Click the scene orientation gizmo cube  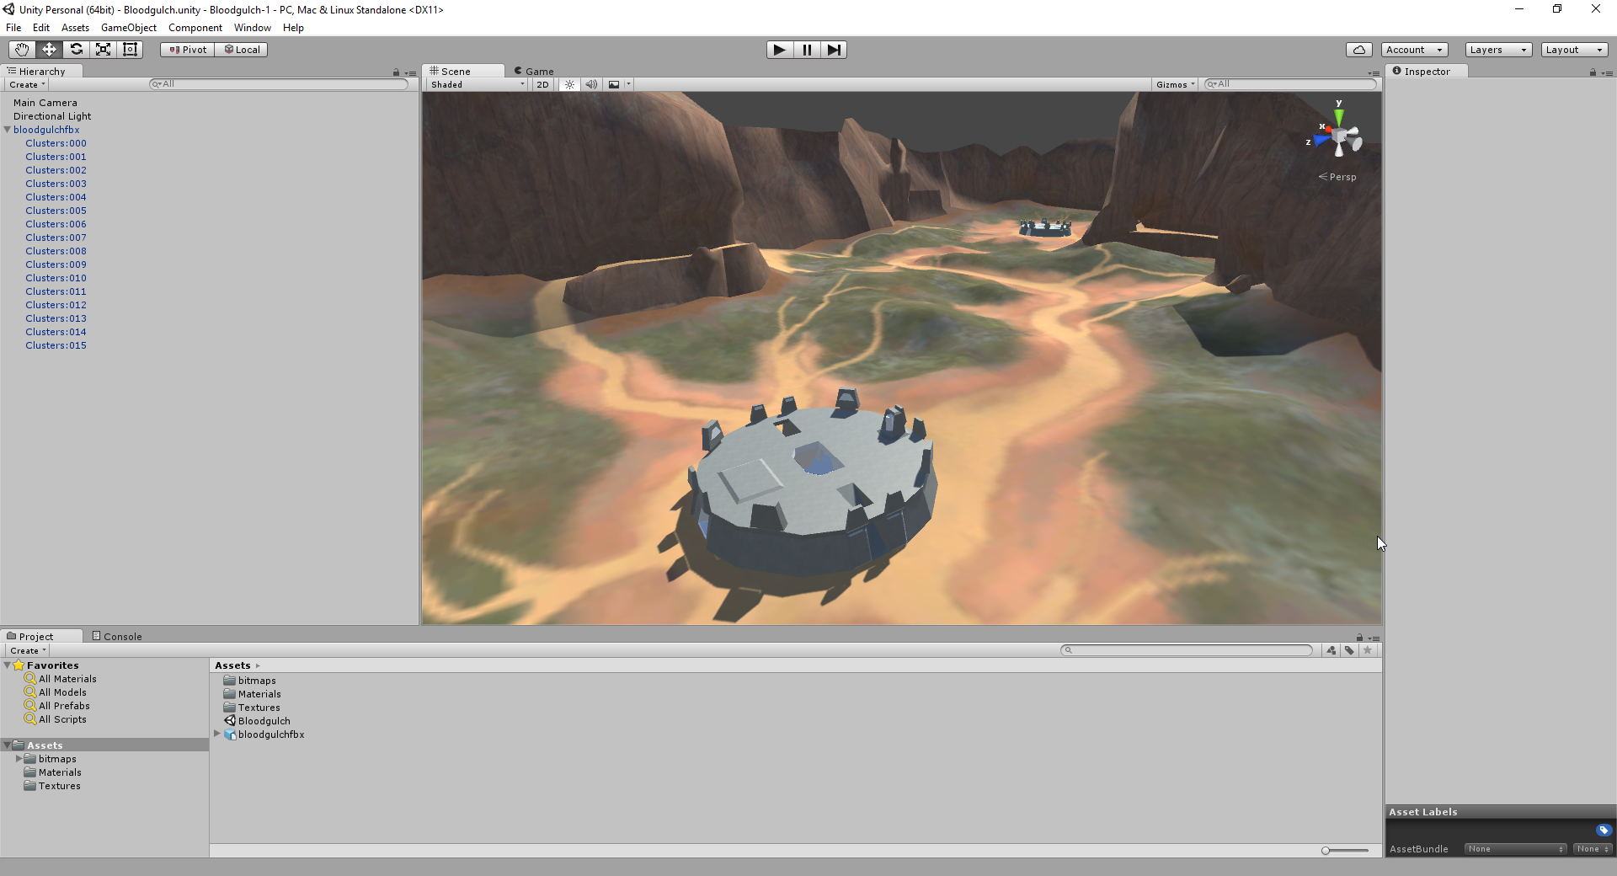1341,136
